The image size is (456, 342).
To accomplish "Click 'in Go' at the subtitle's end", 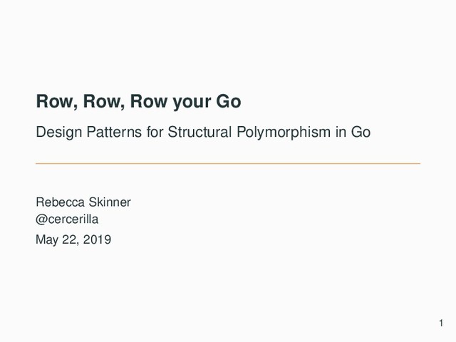I will [x=353, y=133].
